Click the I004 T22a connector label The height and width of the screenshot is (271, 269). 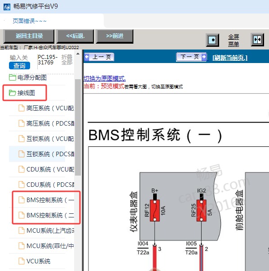pos(143,248)
